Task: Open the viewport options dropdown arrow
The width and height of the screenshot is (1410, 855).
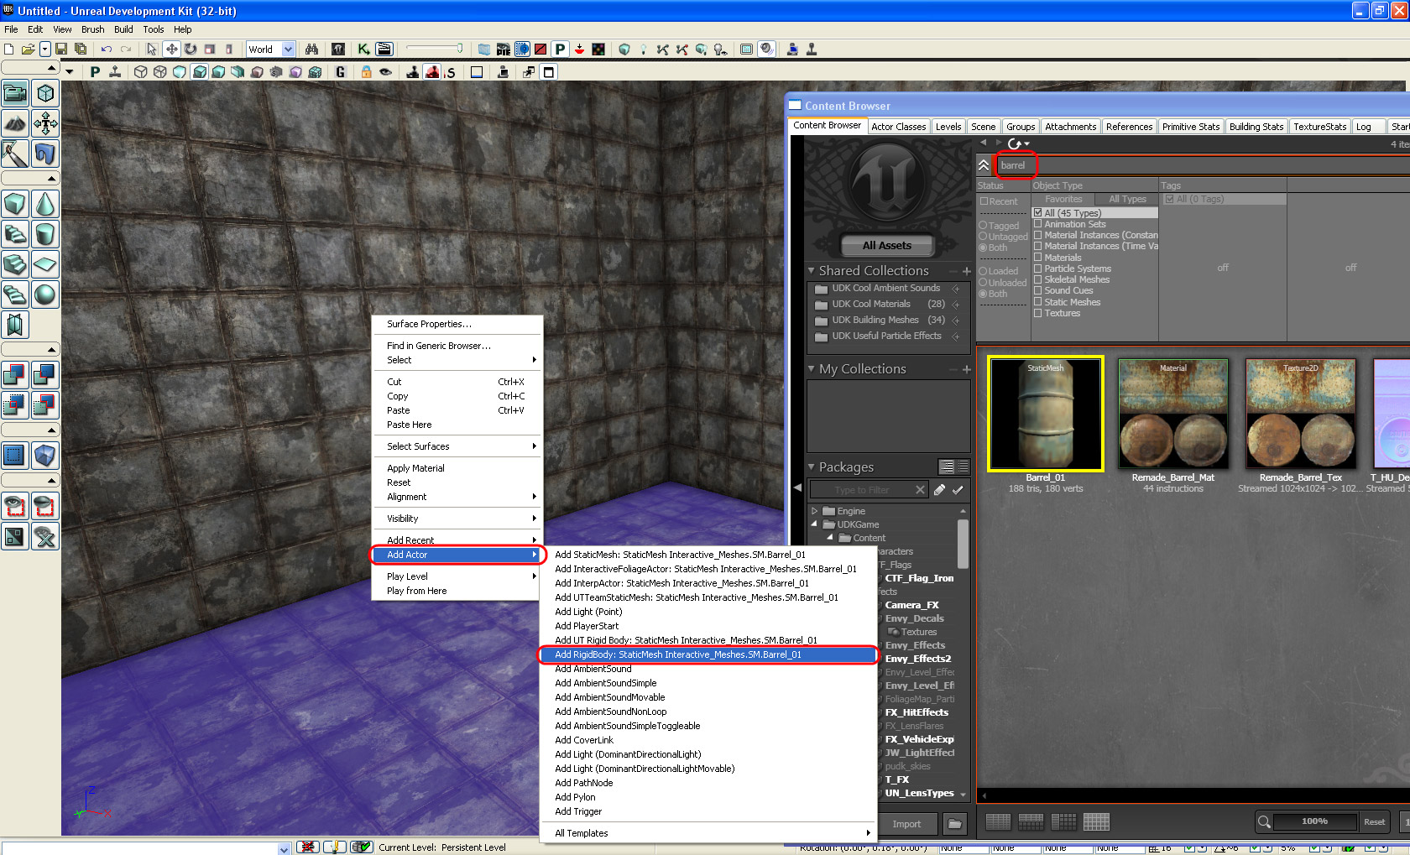Action: [70, 72]
